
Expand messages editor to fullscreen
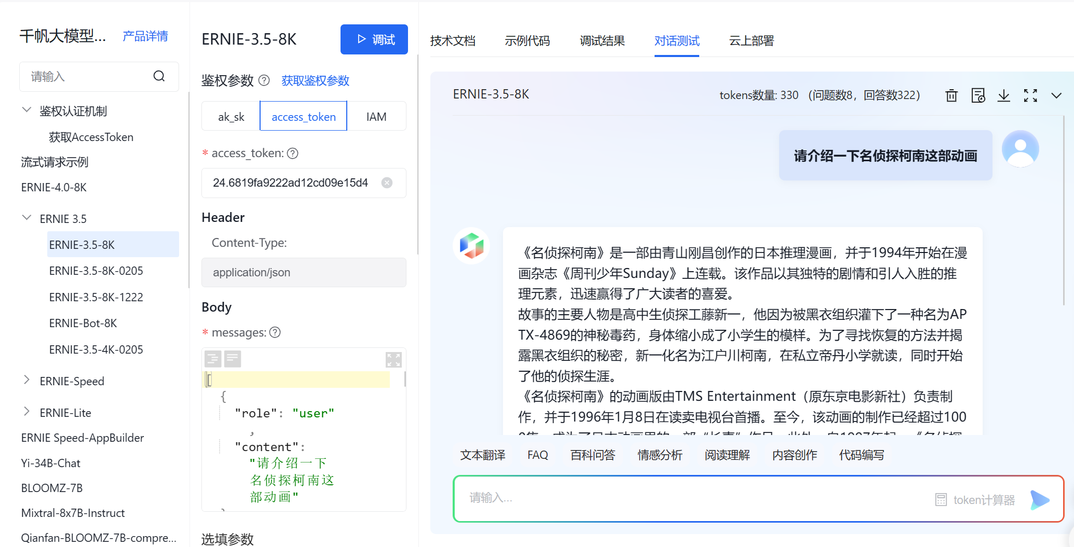click(x=393, y=359)
